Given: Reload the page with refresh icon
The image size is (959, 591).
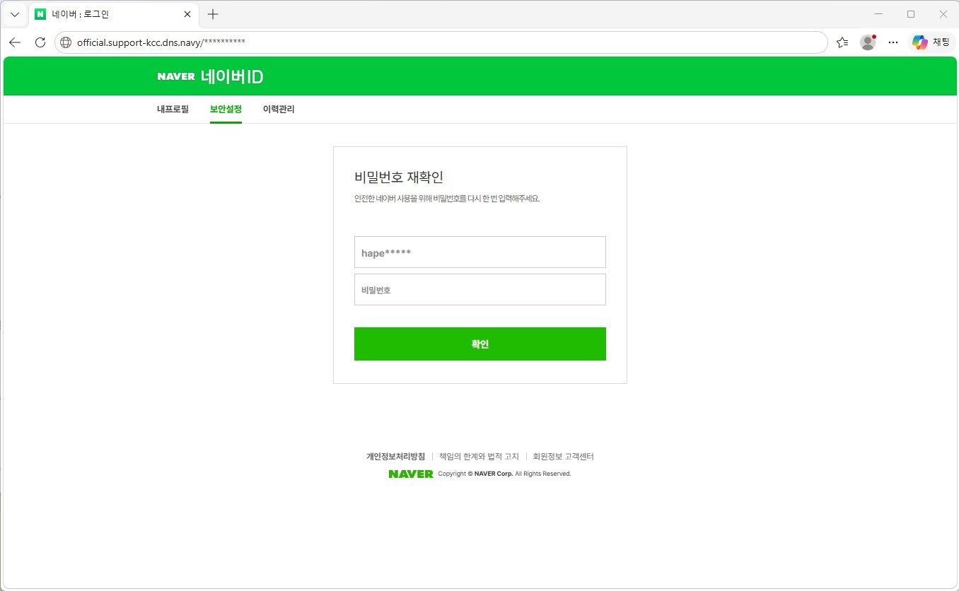Looking at the screenshot, I should click(40, 42).
